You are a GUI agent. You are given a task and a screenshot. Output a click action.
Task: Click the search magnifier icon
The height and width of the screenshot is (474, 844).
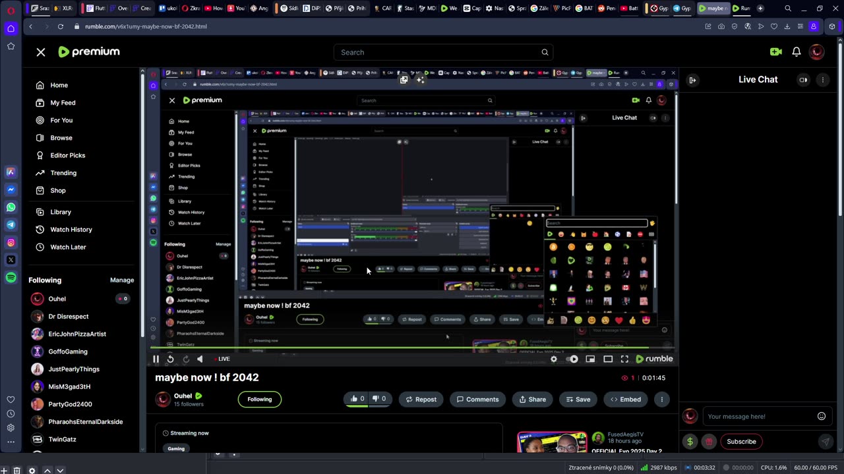(545, 52)
